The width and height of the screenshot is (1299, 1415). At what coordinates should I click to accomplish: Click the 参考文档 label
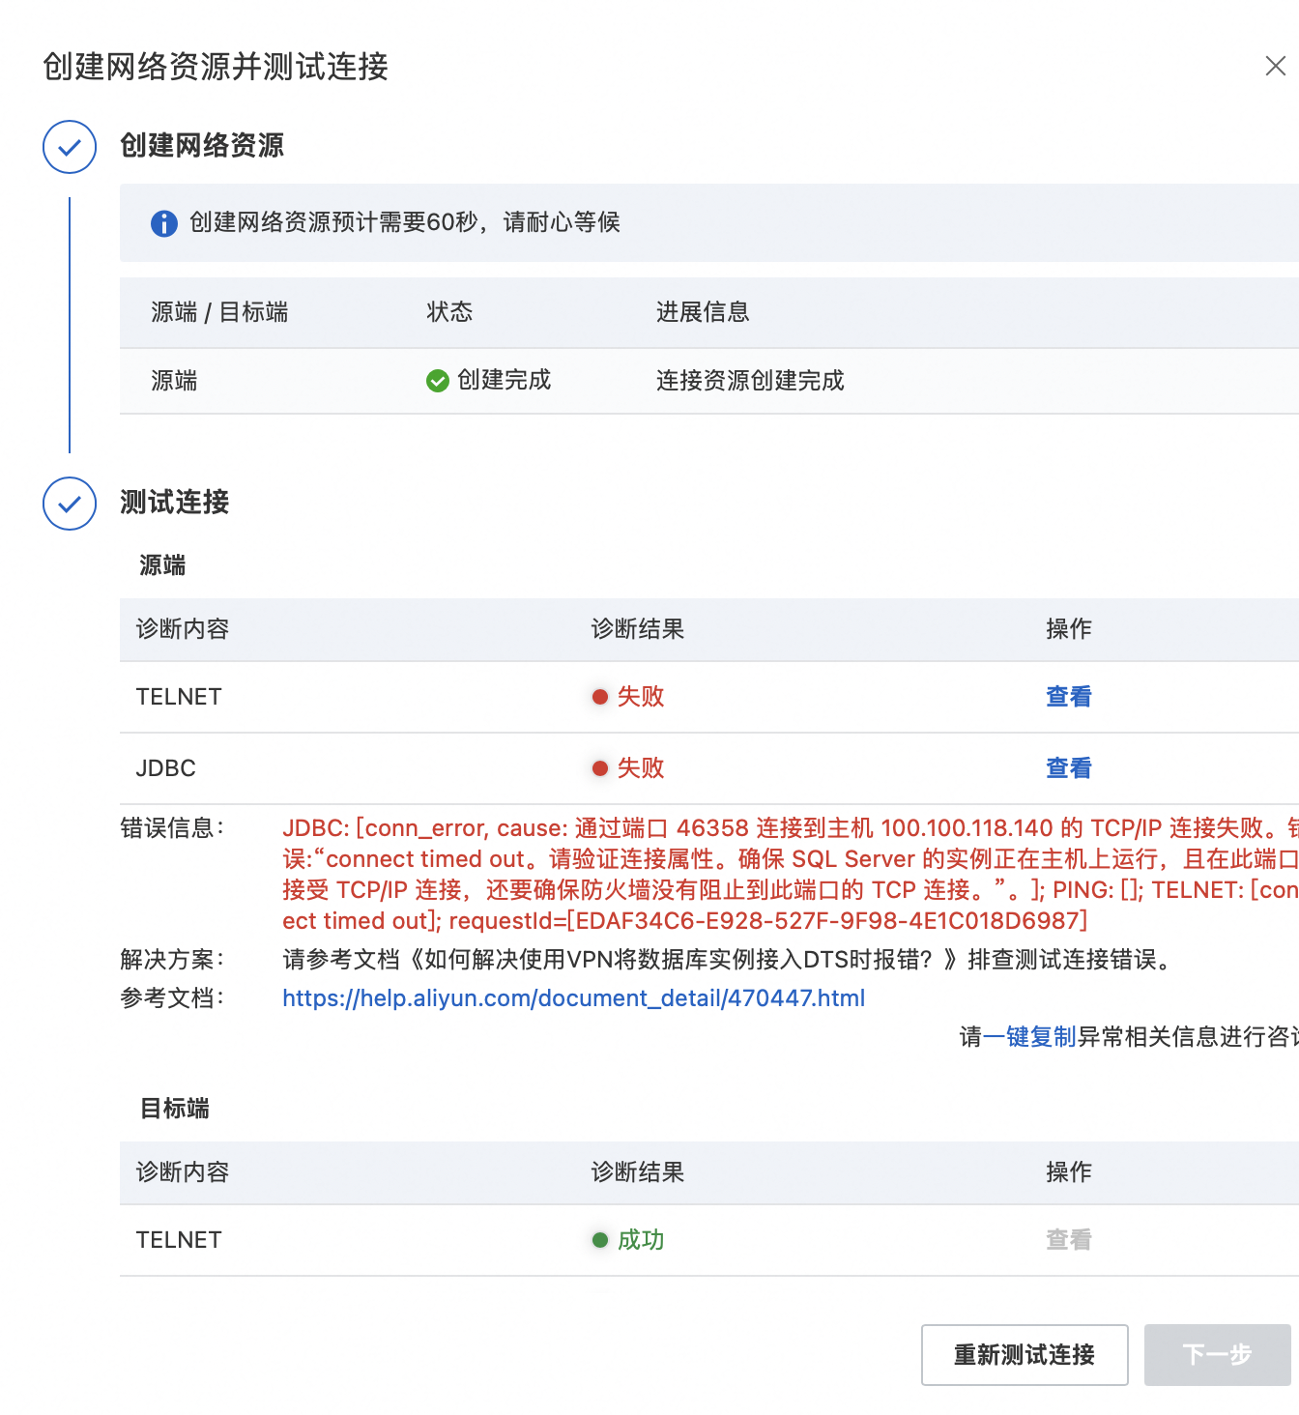pyautogui.click(x=172, y=998)
